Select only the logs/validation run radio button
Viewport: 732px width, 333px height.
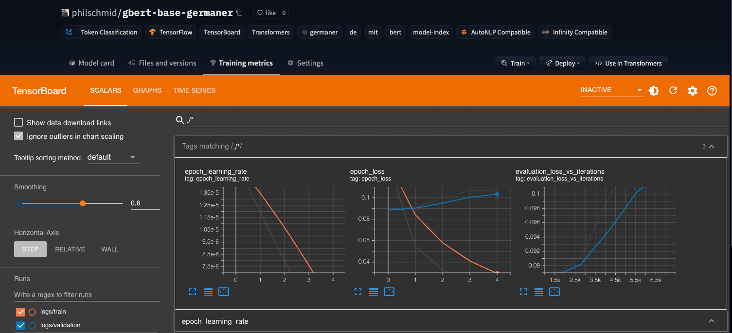coord(32,325)
